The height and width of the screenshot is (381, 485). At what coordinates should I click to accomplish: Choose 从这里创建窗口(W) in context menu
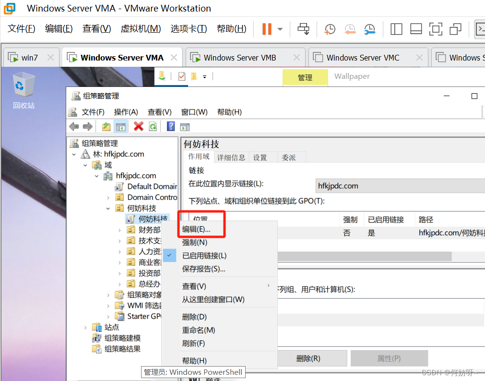pyautogui.click(x=213, y=299)
